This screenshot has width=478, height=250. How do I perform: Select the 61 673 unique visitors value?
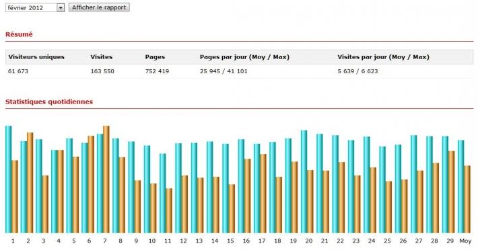[x=18, y=71]
